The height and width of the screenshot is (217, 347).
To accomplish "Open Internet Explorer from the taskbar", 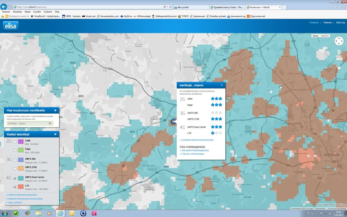I will point(61,213).
